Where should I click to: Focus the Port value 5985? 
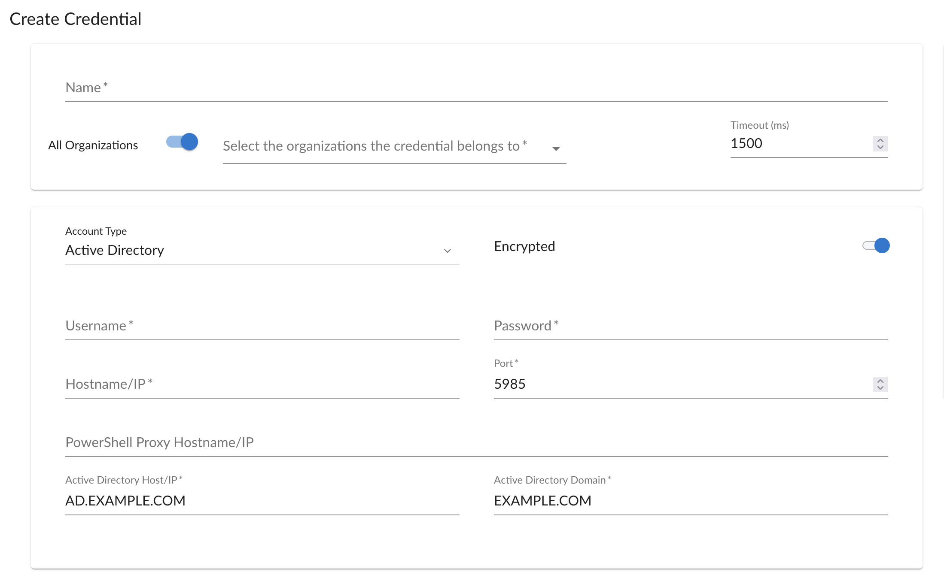pyautogui.click(x=509, y=384)
